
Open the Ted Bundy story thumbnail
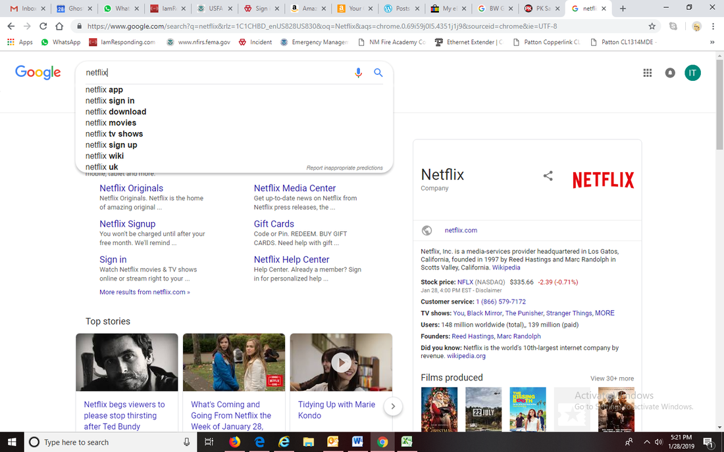point(127,363)
